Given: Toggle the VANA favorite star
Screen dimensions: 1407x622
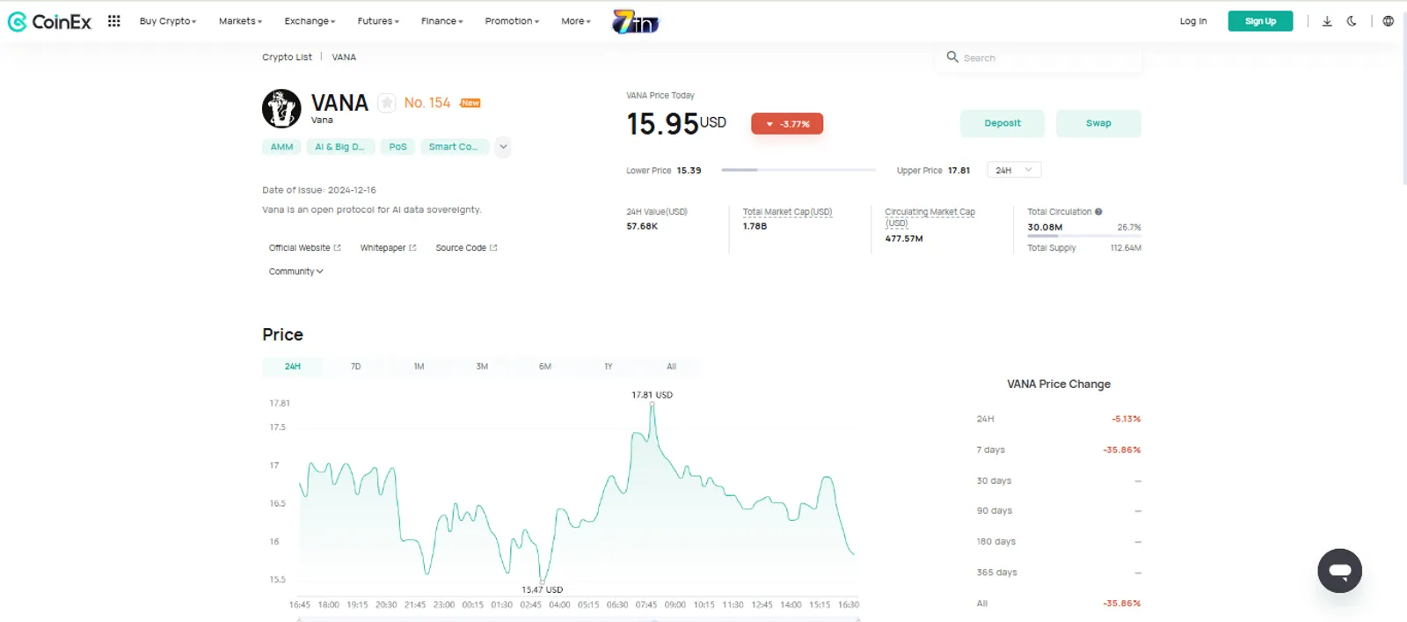Looking at the screenshot, I should tap(387, 103).
